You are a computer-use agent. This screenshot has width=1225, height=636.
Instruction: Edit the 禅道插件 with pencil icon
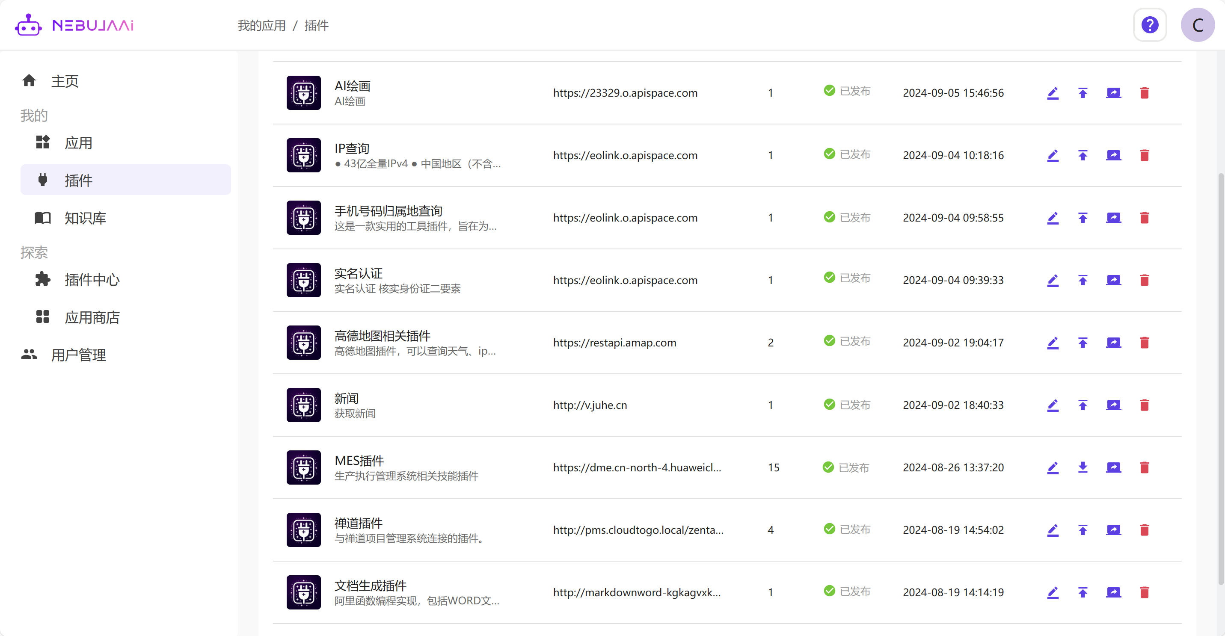pyautogui.click(x=1053, y=530)
